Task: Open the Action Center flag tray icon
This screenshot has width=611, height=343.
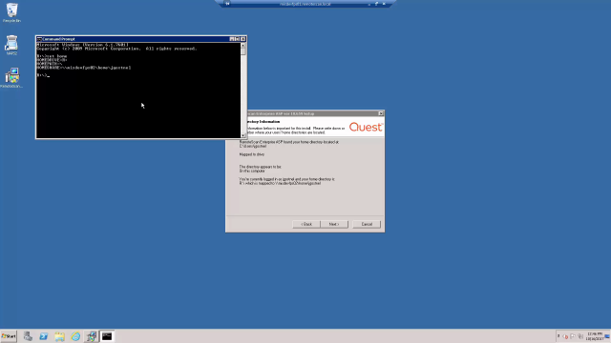Action: [573, 336]
